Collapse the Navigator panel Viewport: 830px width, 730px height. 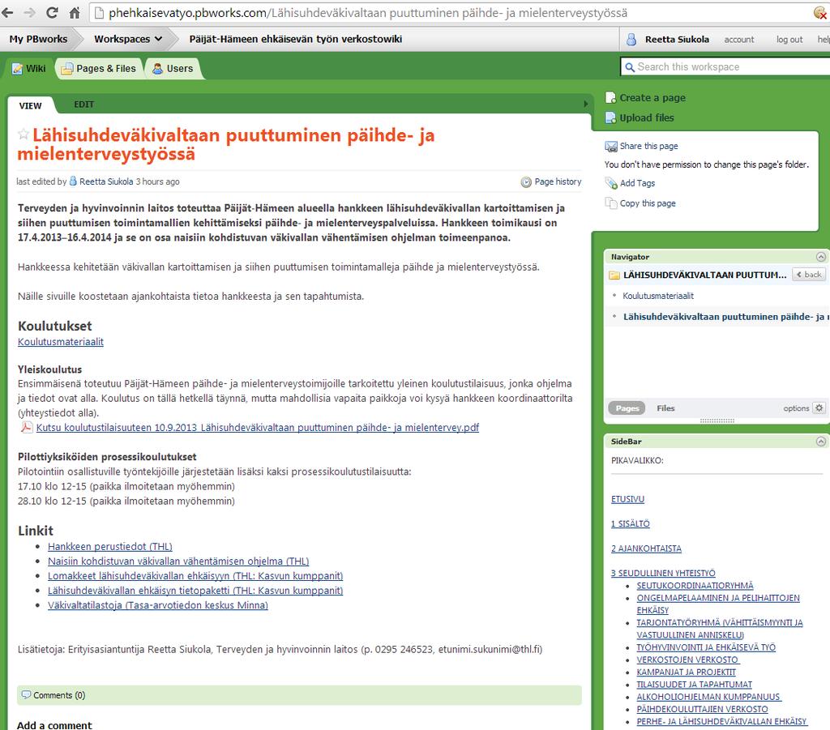[821, 257]
